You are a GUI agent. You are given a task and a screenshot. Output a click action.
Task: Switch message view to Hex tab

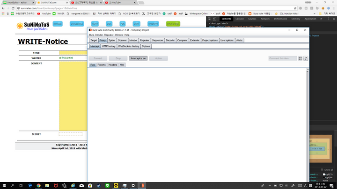click(122, 65)
